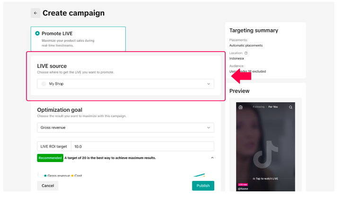Click the LIVE ROI target input field
Image resolution: width=342 pixels, height=198 pixels.
coord(142,147)
